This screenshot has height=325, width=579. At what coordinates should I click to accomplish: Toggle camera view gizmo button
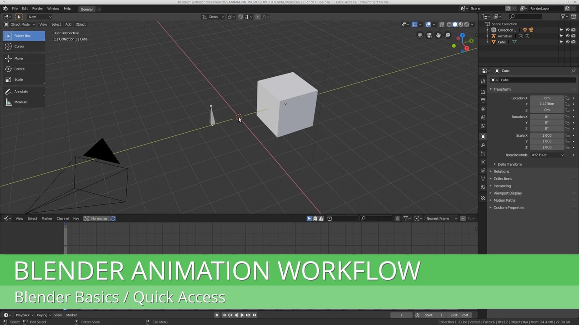pos(429,35)
